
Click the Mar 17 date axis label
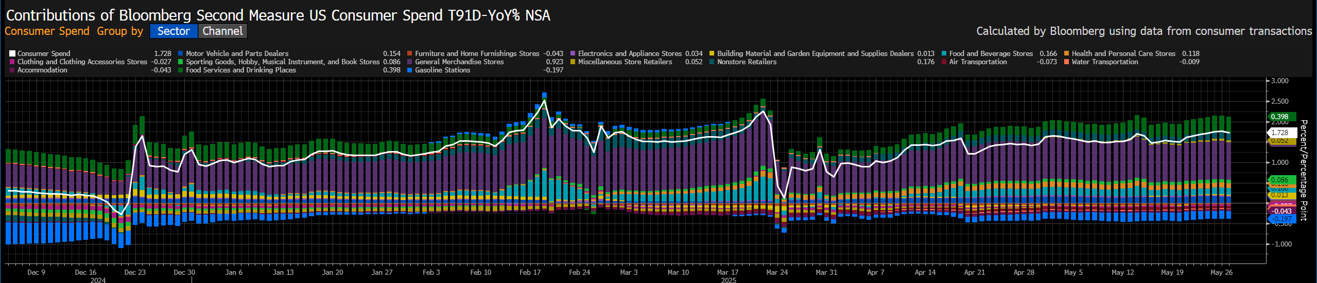pos(727,272)
